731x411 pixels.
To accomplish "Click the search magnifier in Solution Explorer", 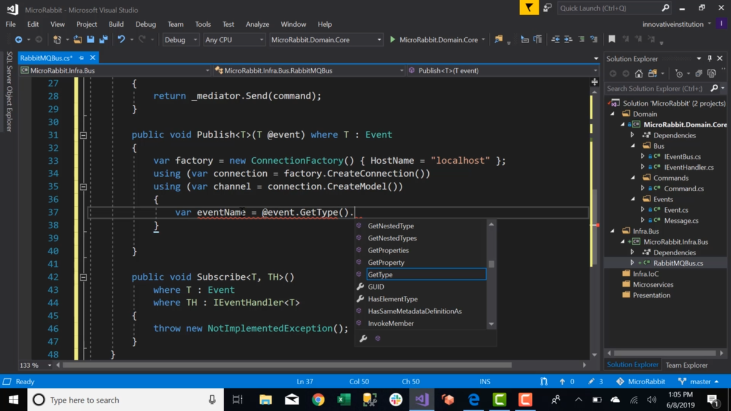I will [x=715, y=88].
